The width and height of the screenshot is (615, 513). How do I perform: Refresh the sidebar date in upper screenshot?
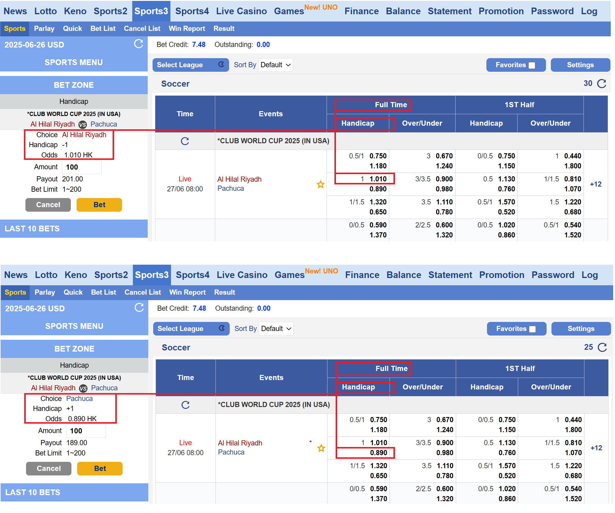[x=139, y=44]
